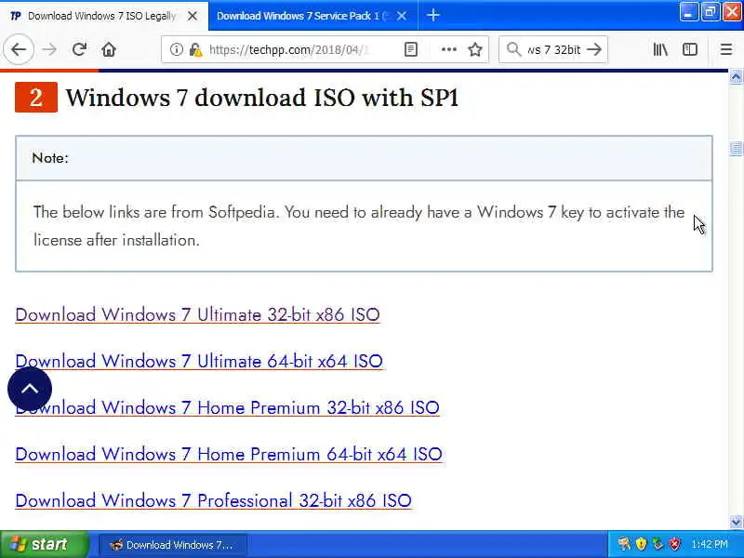Viewport: 744px width, 558px height.
Task: Open Windows 7 Ultimate 64-bit x64 ISO link
Action: (x=199, y=361)
